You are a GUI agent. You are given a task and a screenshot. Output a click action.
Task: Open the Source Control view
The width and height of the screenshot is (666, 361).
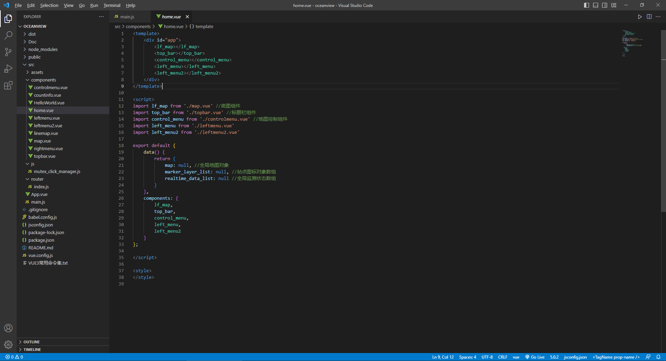pyautogui.click(x=8, y=52)
